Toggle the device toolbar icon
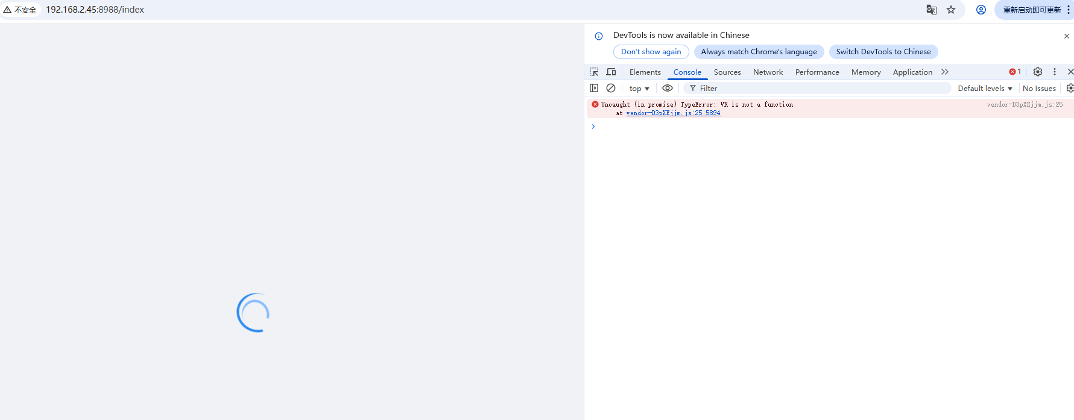The width and height of the screenshot is (1074, 420). [611, 72]
